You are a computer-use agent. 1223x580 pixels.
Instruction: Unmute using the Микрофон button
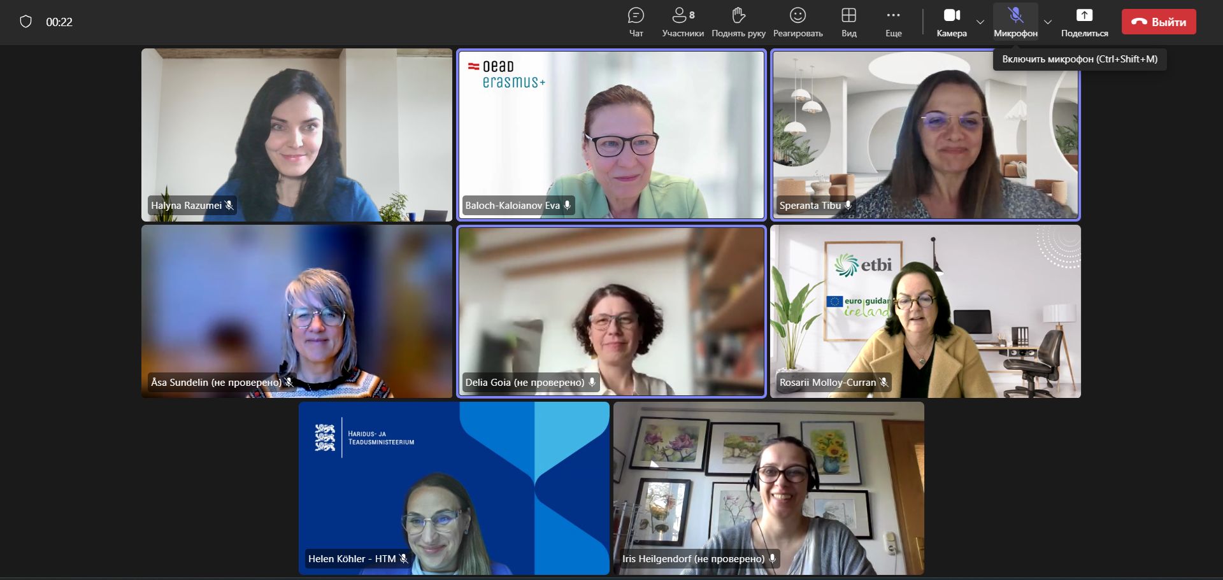(x=1015, y=22)
